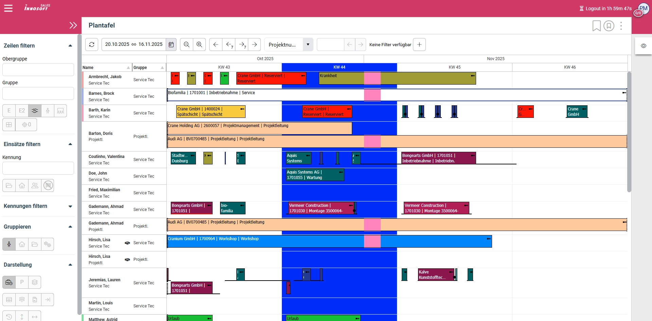Jump back seven days in the timeline
This screenshot has width=652, height=321.
click(x=229, y=44)
